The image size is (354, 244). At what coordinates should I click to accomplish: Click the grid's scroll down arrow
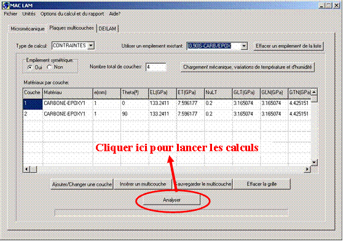(314, 162)
